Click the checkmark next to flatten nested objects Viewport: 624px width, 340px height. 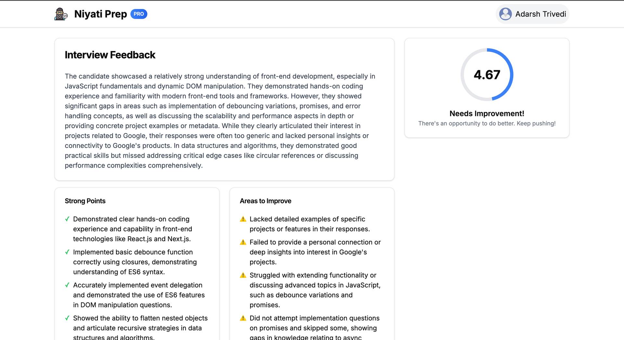click(67, 318)
